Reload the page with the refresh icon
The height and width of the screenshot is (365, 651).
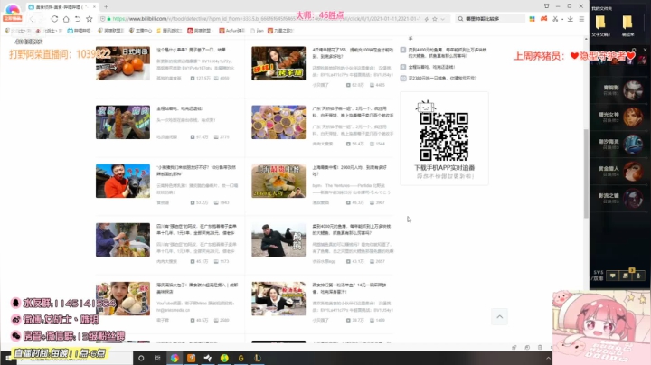click(x=54, y=19)
